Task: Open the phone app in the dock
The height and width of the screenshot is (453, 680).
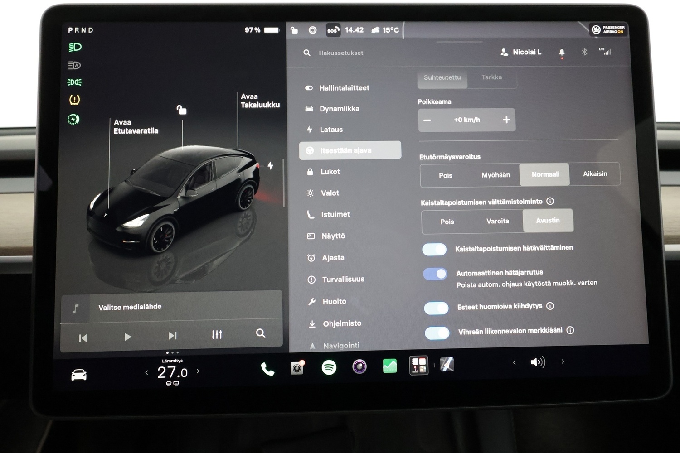Action: coord(267,369)
